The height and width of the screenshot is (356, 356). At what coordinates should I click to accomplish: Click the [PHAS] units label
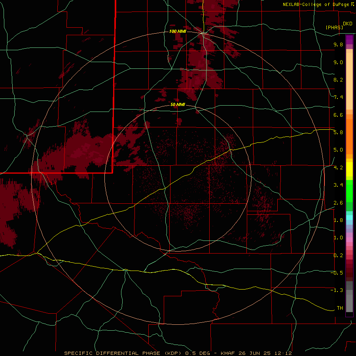(334, 27)
